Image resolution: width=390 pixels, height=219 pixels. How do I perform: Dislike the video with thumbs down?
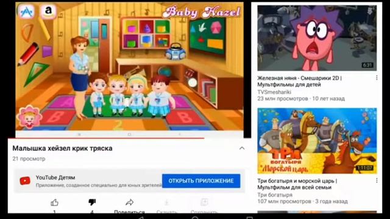(92, 203)
